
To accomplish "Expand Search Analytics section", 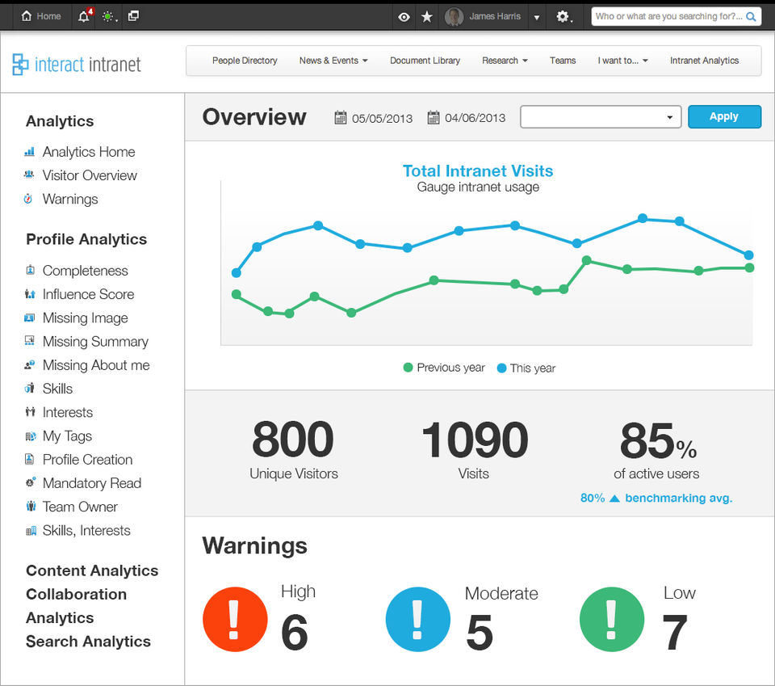I will 88,642.
